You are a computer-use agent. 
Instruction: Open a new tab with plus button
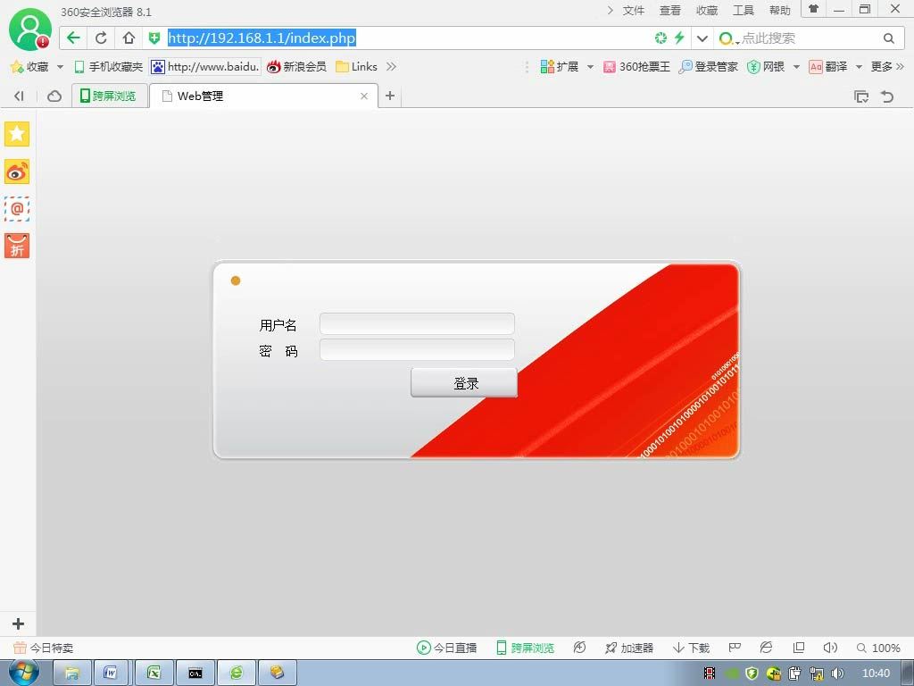[390, 96]
